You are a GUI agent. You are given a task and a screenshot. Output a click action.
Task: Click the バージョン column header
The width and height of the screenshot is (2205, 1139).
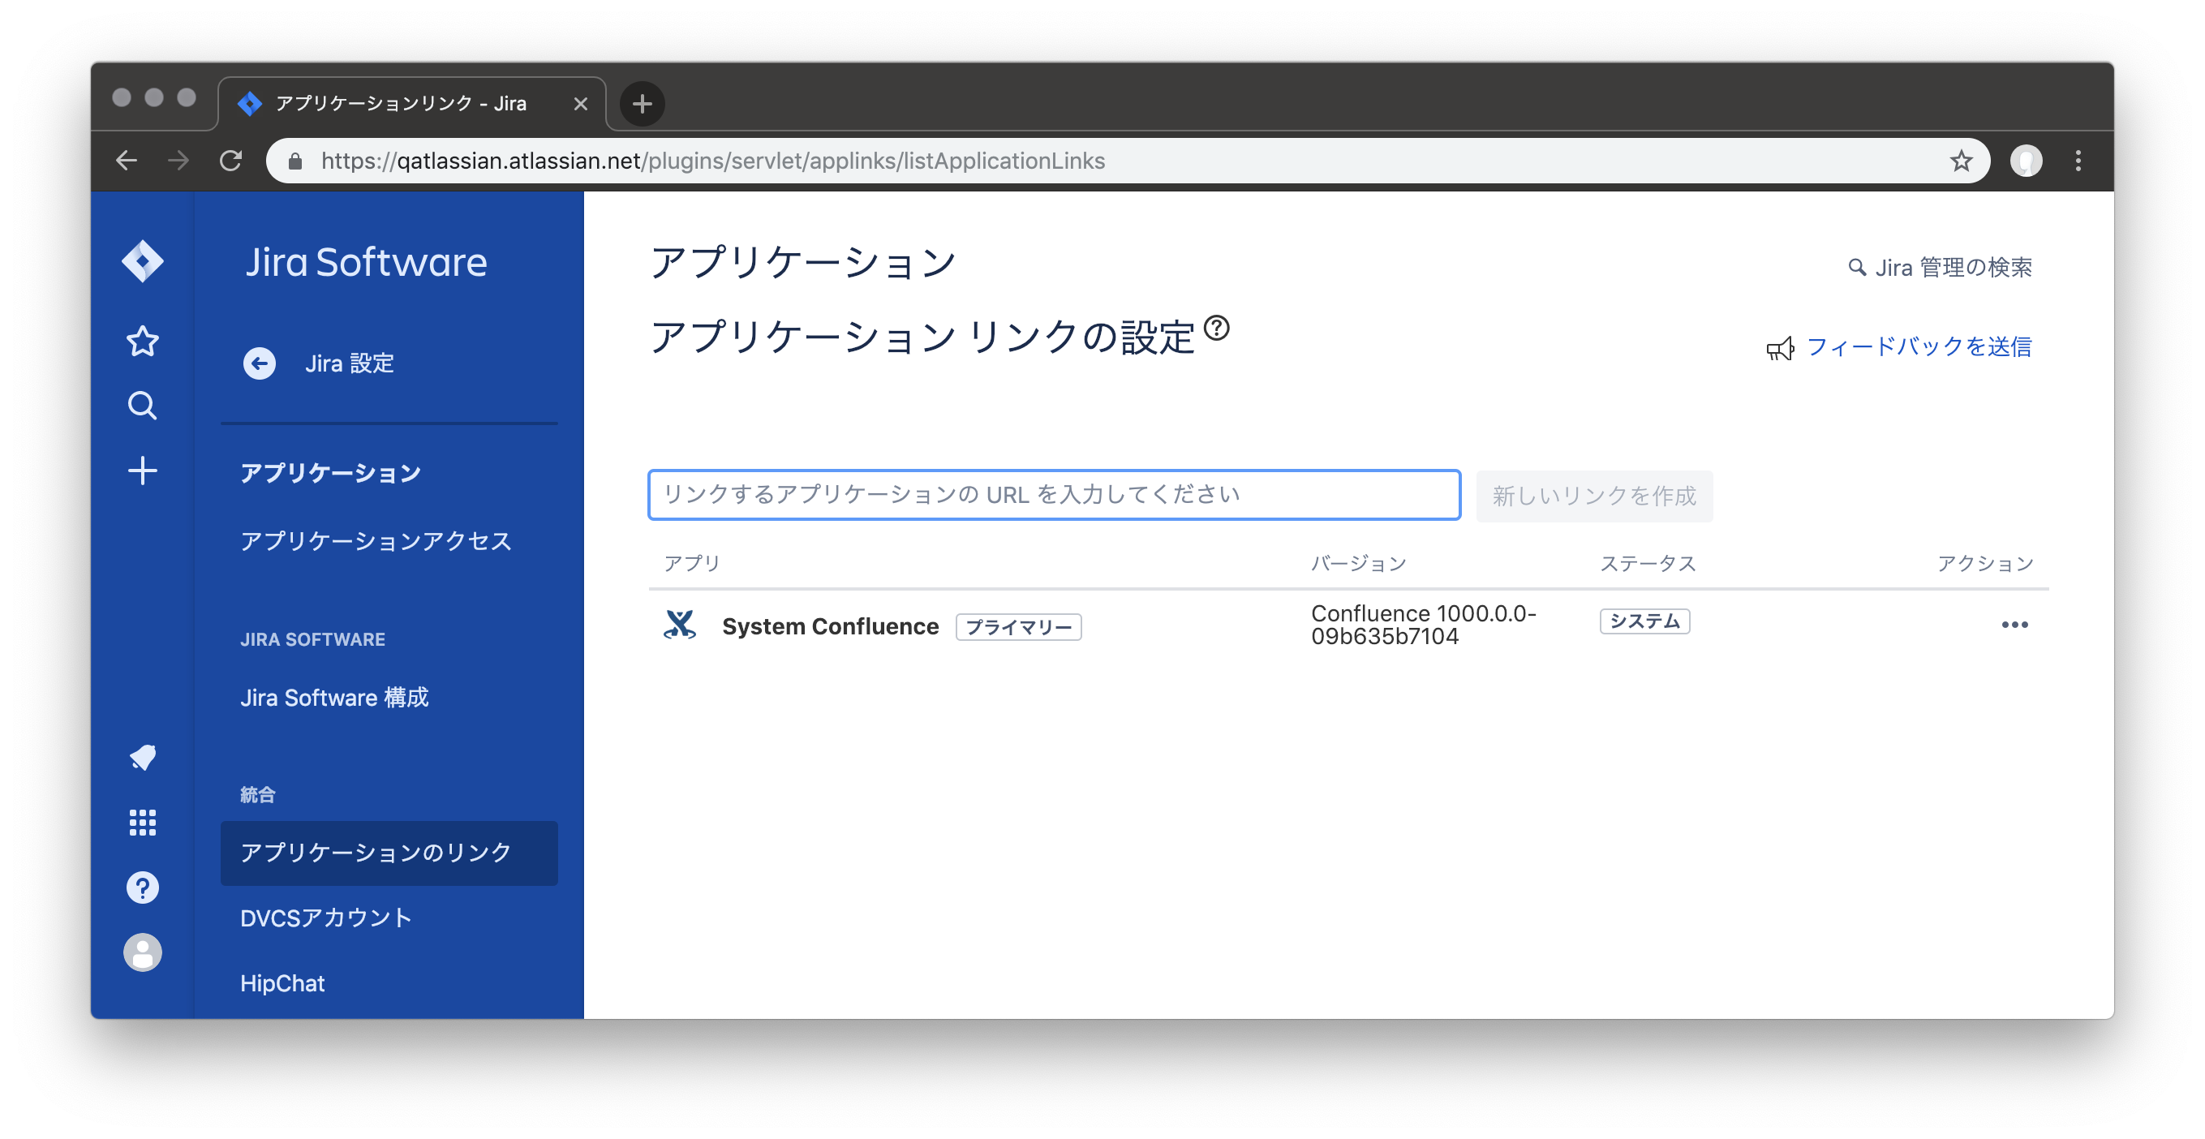point(1358,562)
